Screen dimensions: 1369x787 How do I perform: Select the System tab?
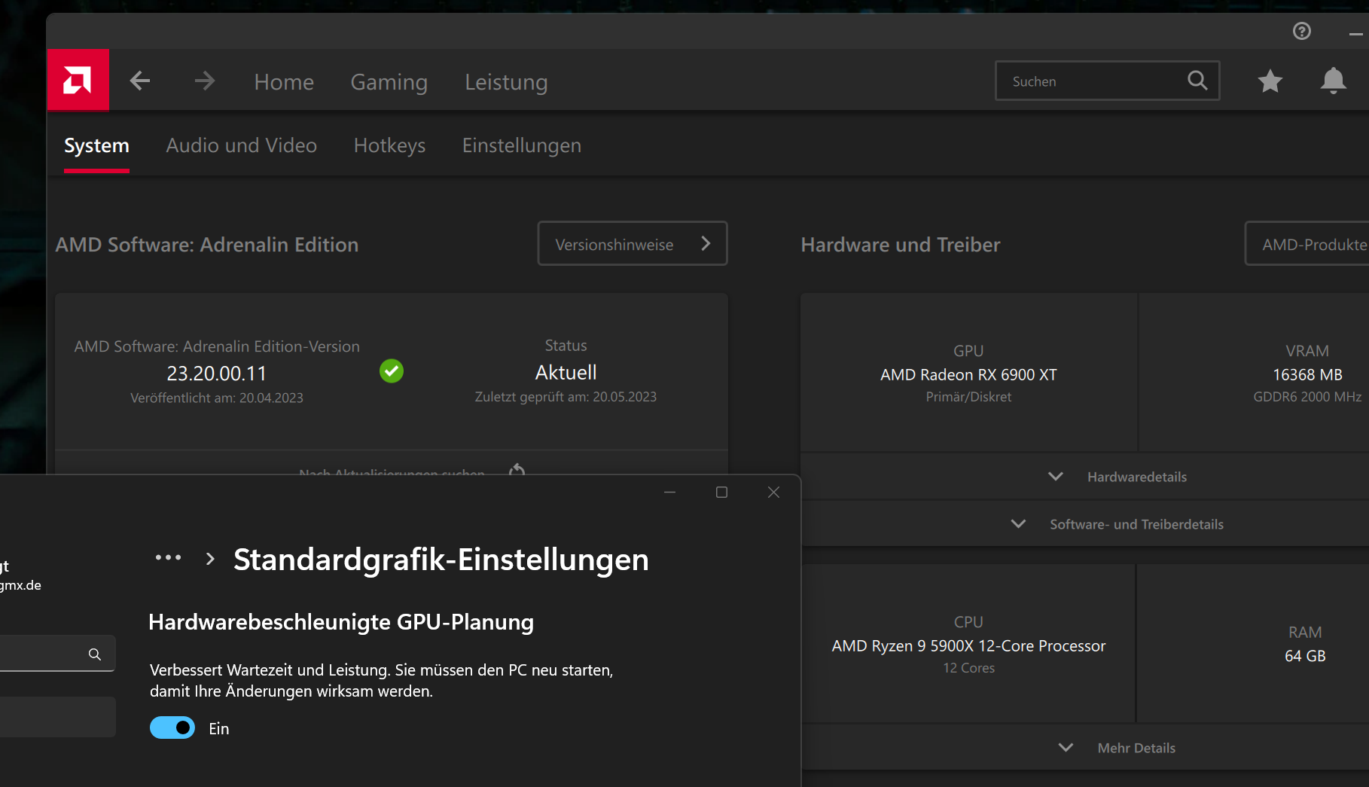[x=96, y=145]
